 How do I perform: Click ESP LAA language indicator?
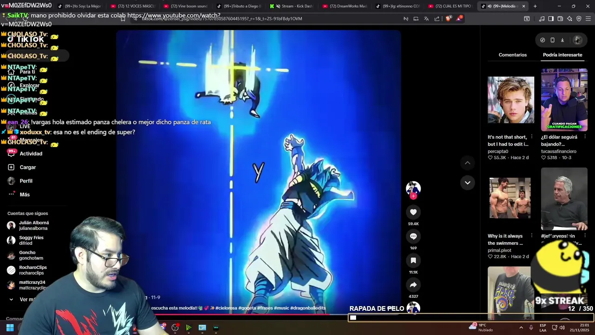(x=543, y=328)
